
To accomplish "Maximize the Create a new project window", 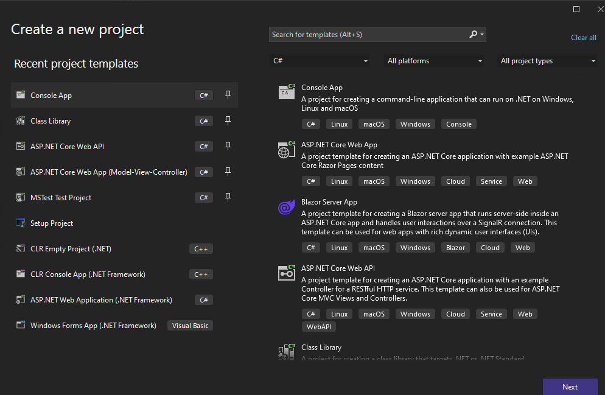I will [x=576, y=9].
